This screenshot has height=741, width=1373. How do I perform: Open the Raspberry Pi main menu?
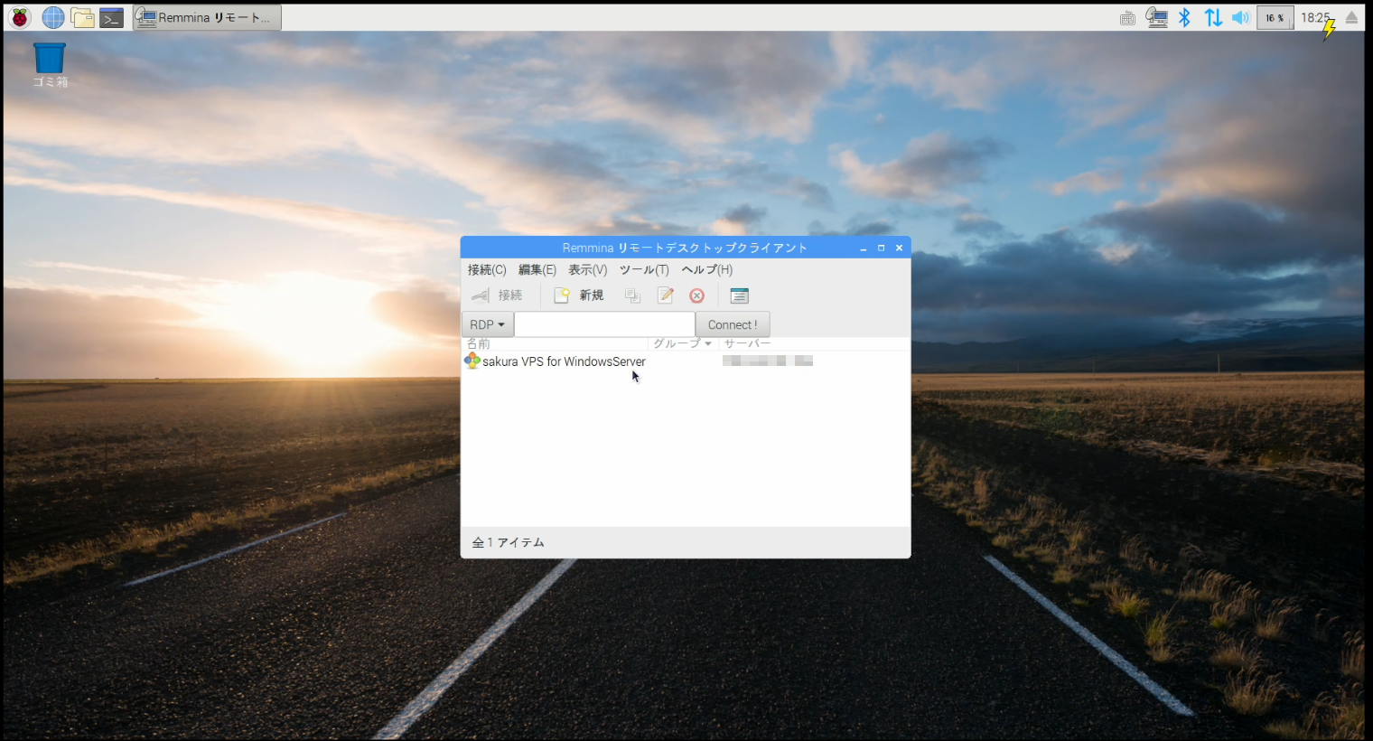click(20, 17)
